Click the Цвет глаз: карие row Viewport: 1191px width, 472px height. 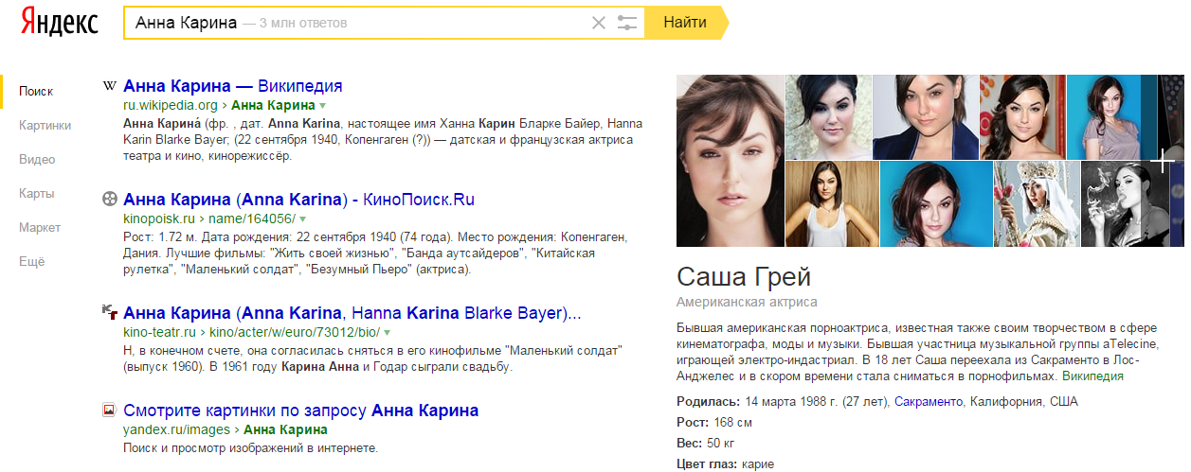pos(725,464)
